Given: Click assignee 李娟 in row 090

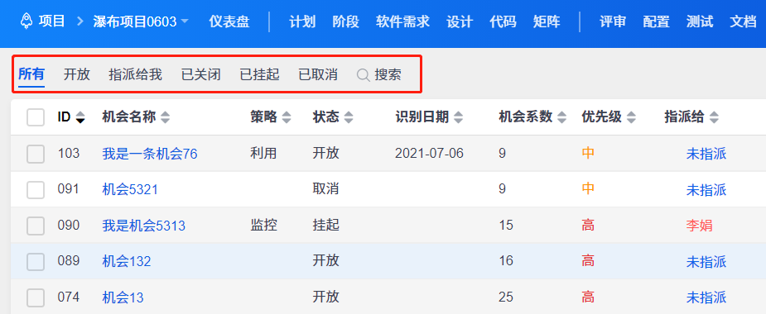Looking at the screenshot, I should click(700, 226).
